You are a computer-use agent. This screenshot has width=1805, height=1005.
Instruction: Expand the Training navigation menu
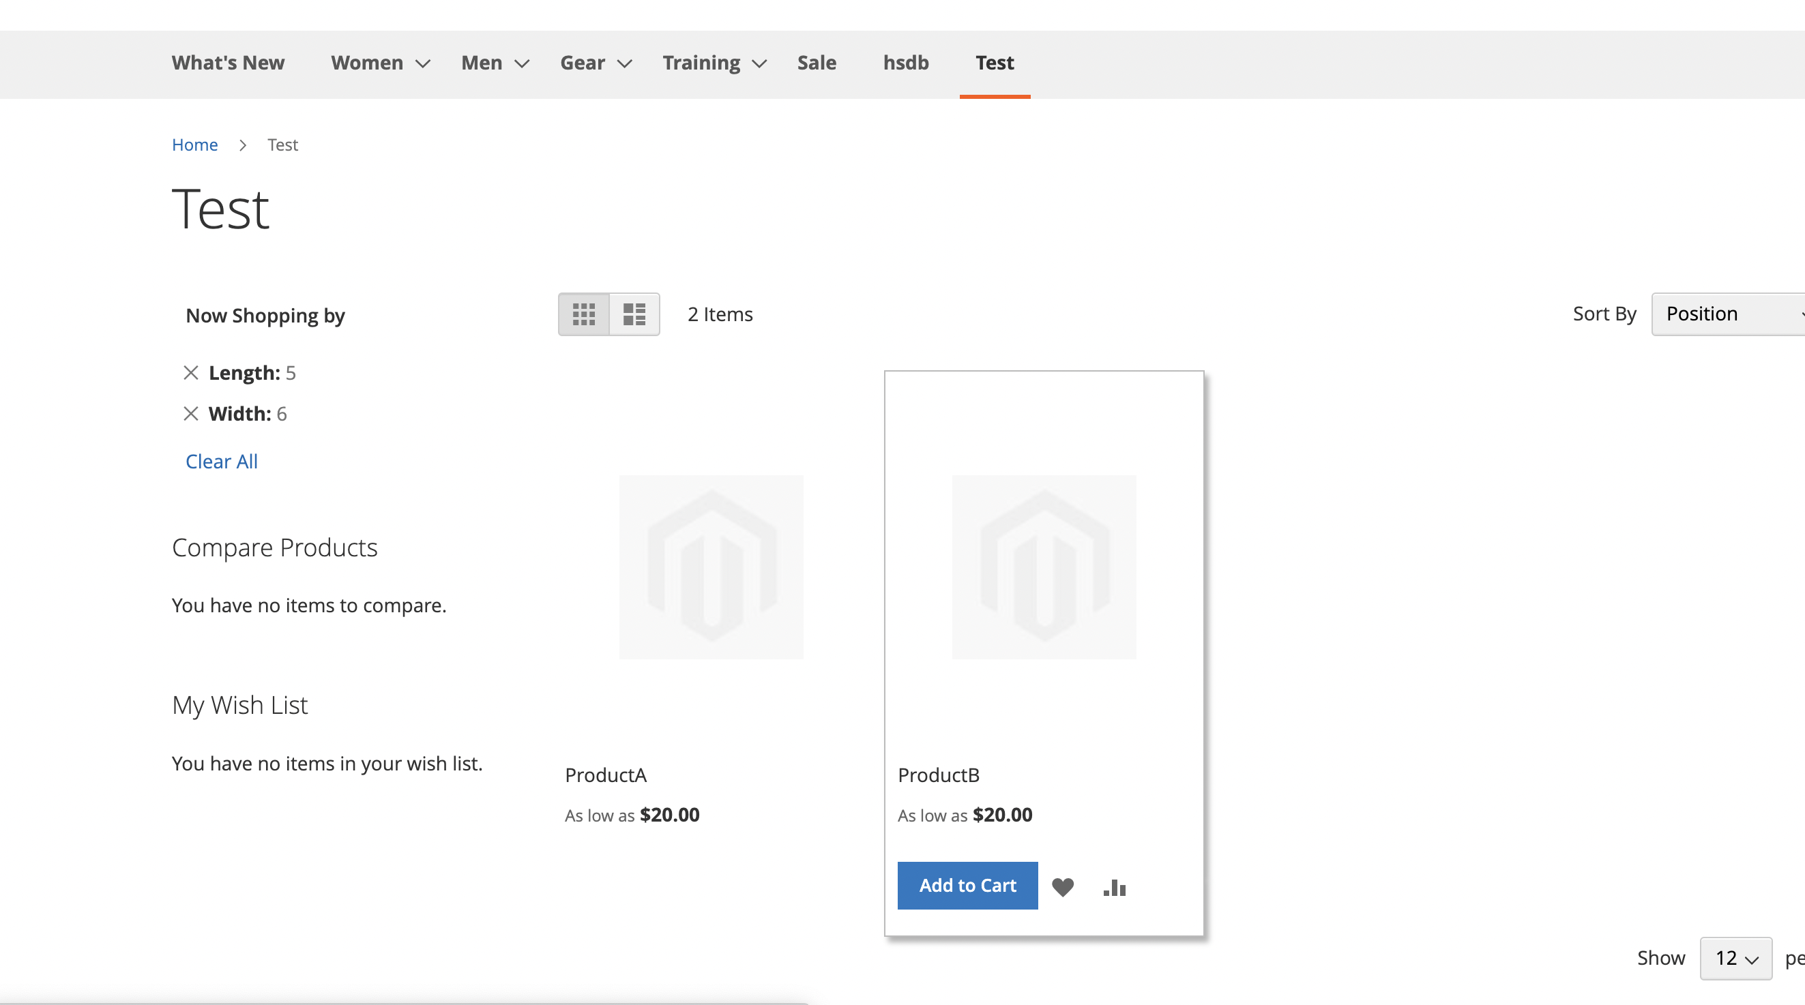click(x=701, y=62)
